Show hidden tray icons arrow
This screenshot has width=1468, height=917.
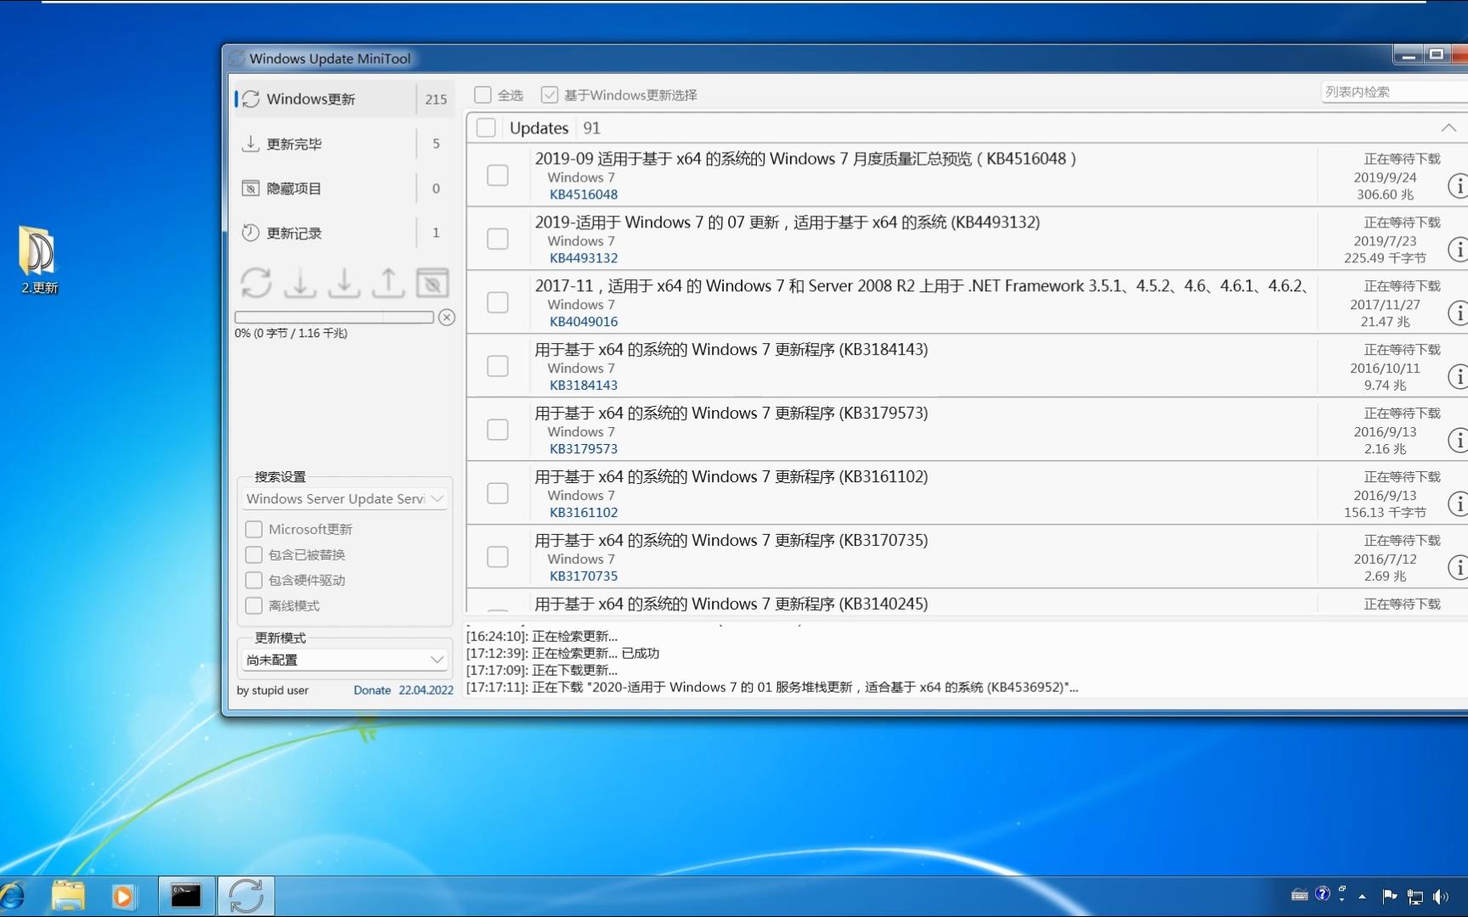click(1363, 896)
